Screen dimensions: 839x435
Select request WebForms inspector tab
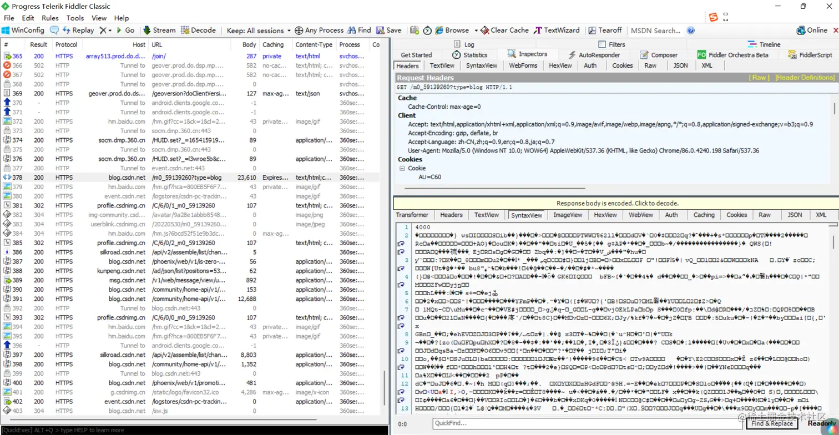point(523,65)
